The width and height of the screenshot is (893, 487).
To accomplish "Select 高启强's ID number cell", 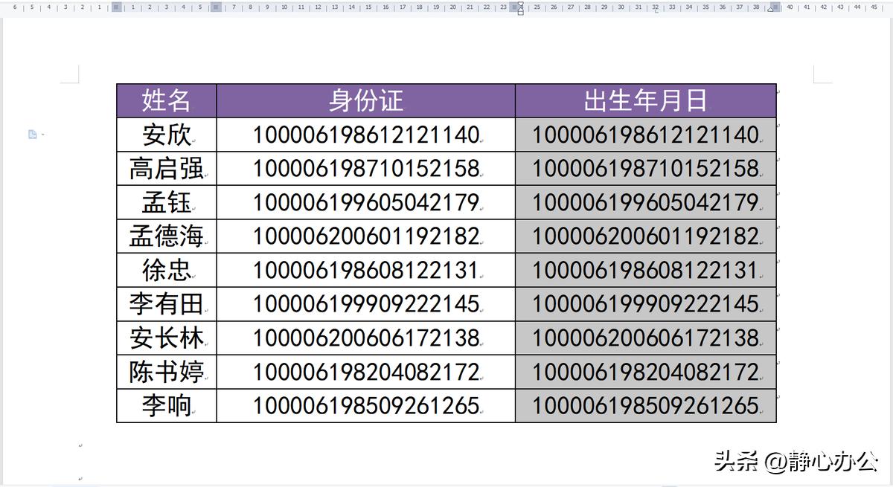I will click(365, 168).
